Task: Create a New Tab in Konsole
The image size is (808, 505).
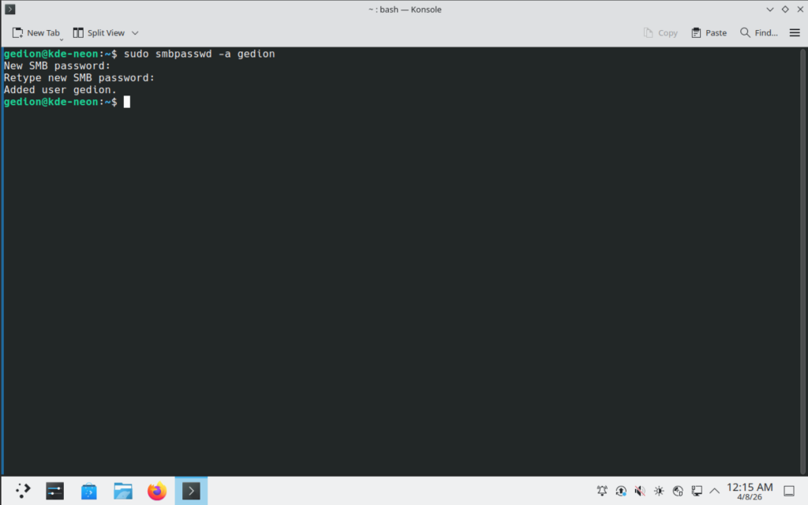Action: coord(36,32)
